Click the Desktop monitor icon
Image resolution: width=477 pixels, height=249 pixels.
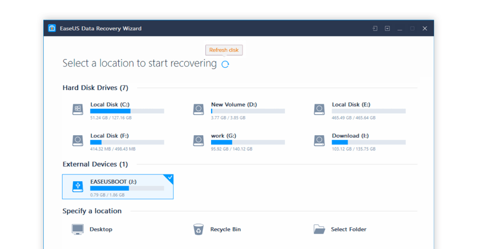point(77,229)
